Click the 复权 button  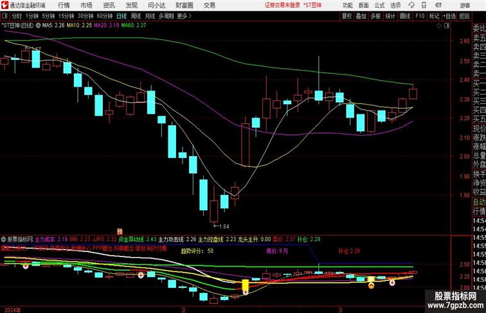point(346,16)
